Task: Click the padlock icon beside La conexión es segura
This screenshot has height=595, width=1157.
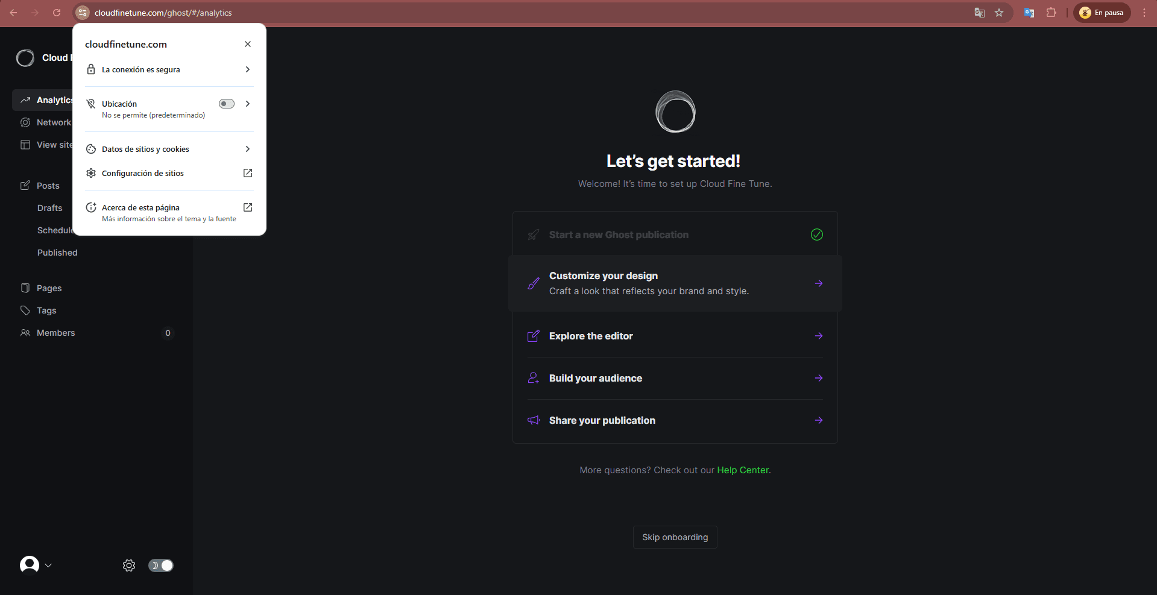Action: click(x=91, y=69)
